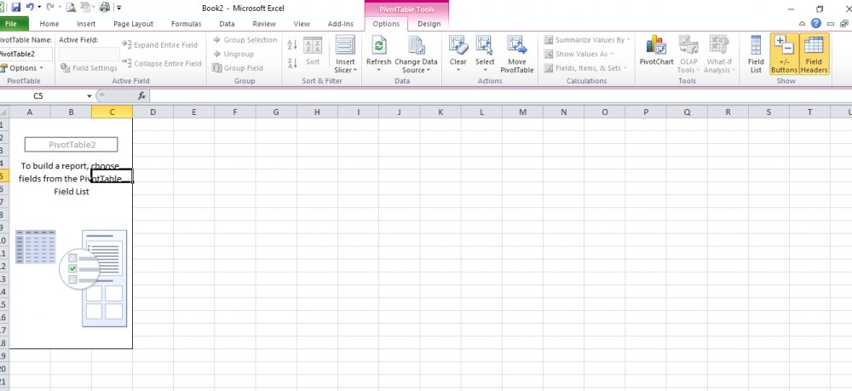The width and height of the screenshot is (852, 391).
Task: Switch to the Review tab
Action: (264, 24)
